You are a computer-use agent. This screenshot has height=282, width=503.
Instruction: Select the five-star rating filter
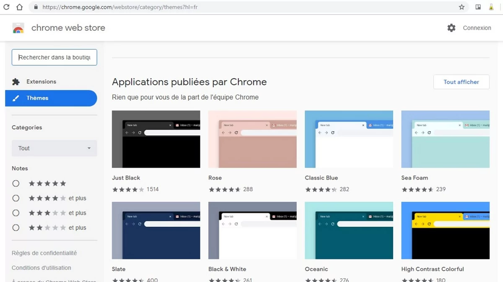pyautogui.click(x=16, y=183)
